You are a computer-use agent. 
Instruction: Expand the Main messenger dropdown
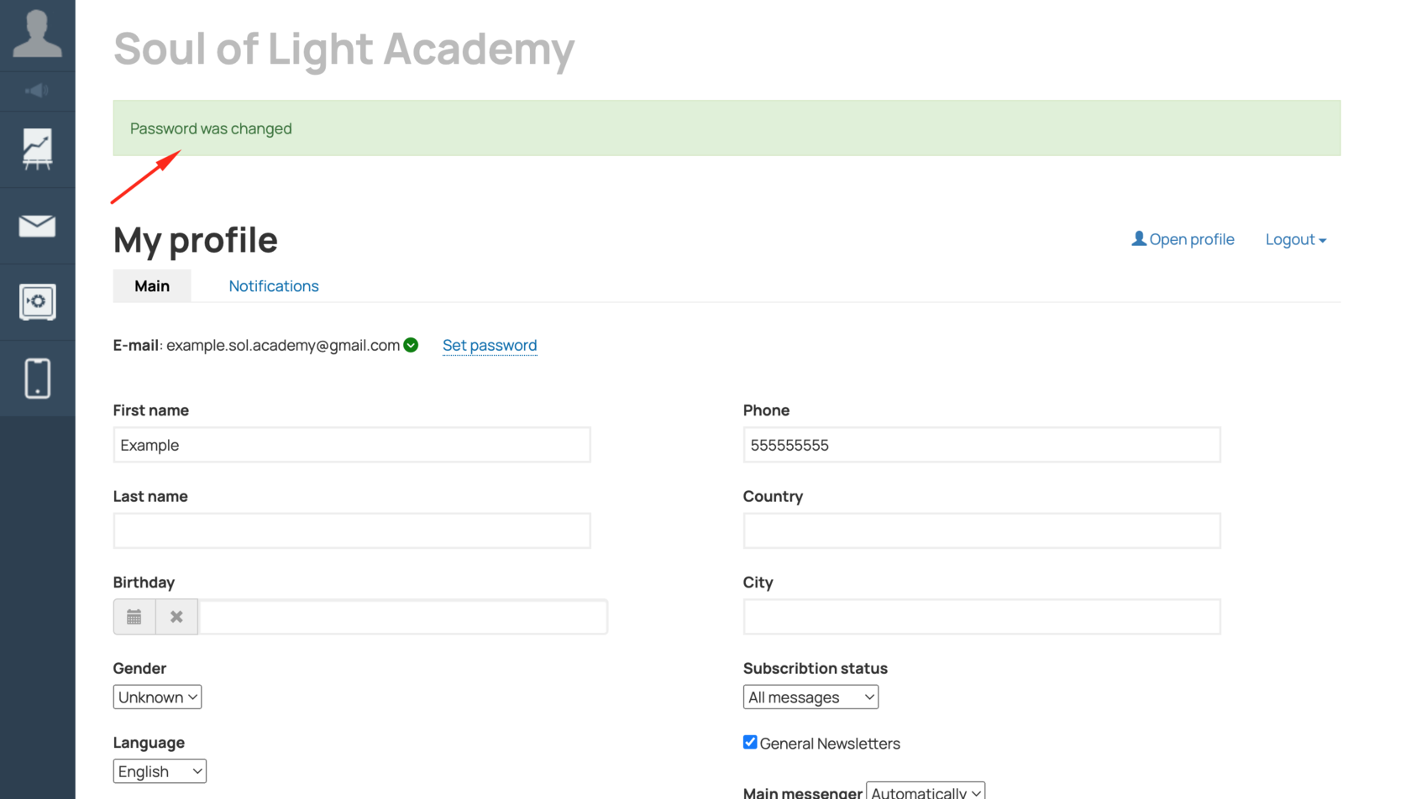926,791
